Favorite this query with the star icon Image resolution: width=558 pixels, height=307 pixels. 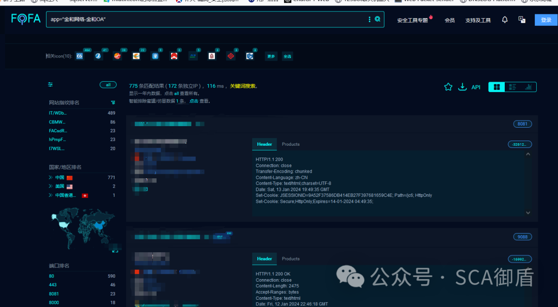coord(448,87)
